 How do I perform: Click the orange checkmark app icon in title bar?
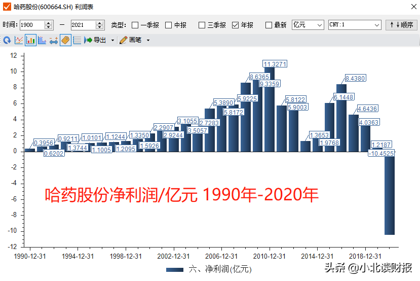pos(7,7)
